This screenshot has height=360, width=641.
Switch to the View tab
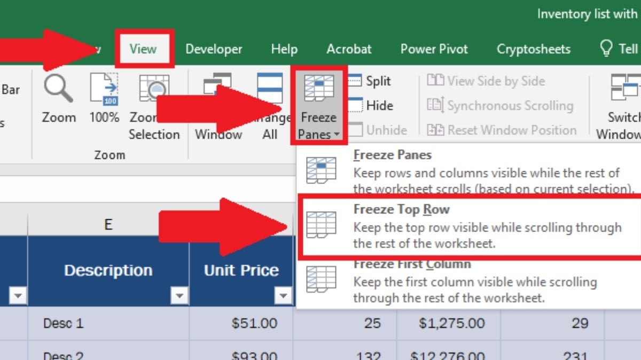pos(143,49)
